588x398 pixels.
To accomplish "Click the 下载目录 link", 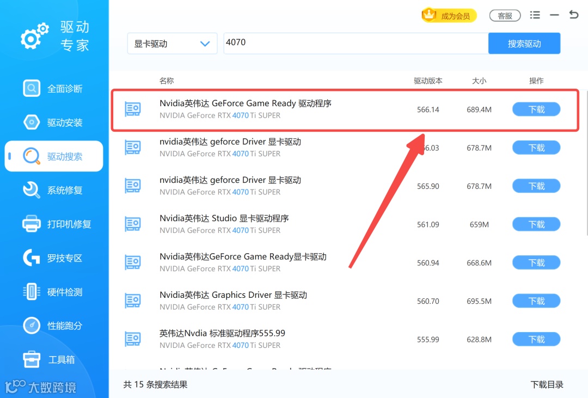I will (547, 384).
